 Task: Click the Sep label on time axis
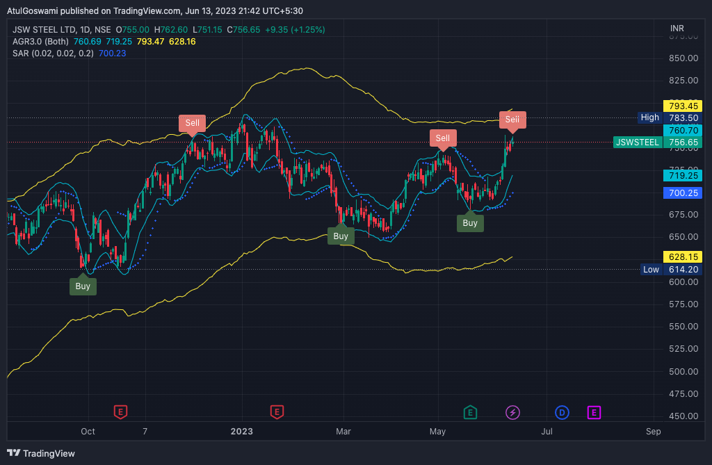(x=654, y=431)
